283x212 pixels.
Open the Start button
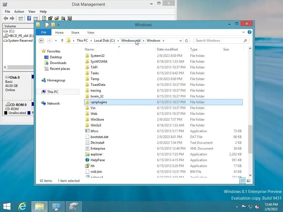7,206
